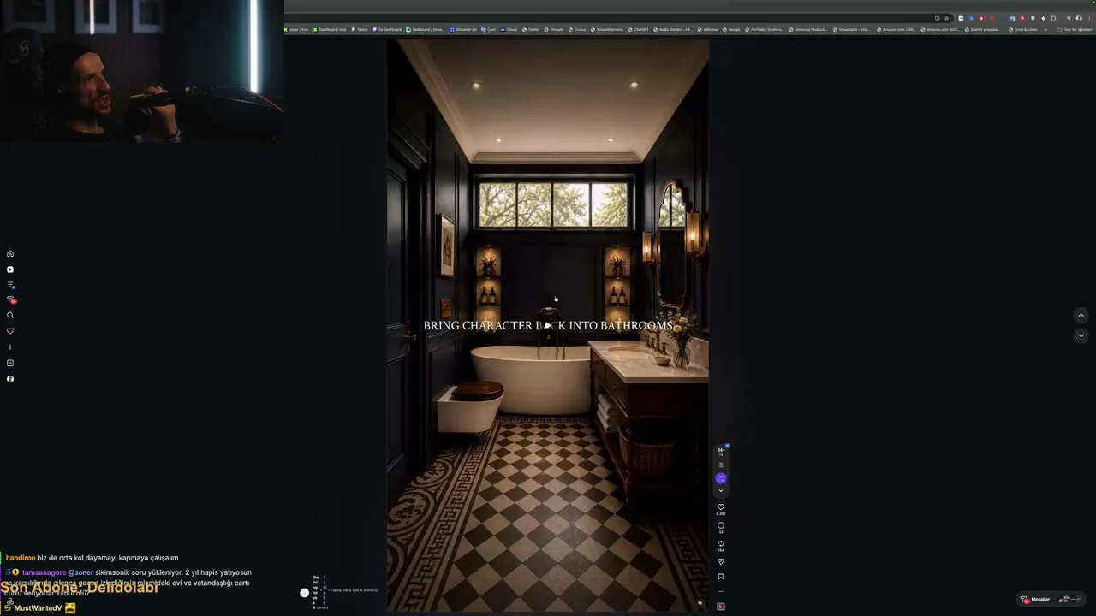The width and height of the screenshot is (1096, 616).
Task: Open the Streamer Ad bookmark
Action: coord(463,29)
